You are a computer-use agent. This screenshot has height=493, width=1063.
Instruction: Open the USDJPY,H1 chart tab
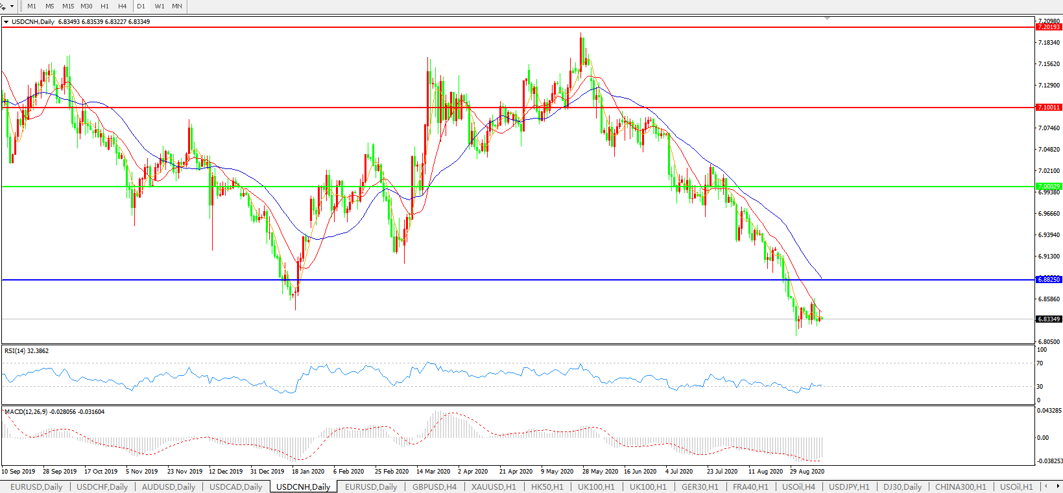pyautogui.click(x=849, y=487)
